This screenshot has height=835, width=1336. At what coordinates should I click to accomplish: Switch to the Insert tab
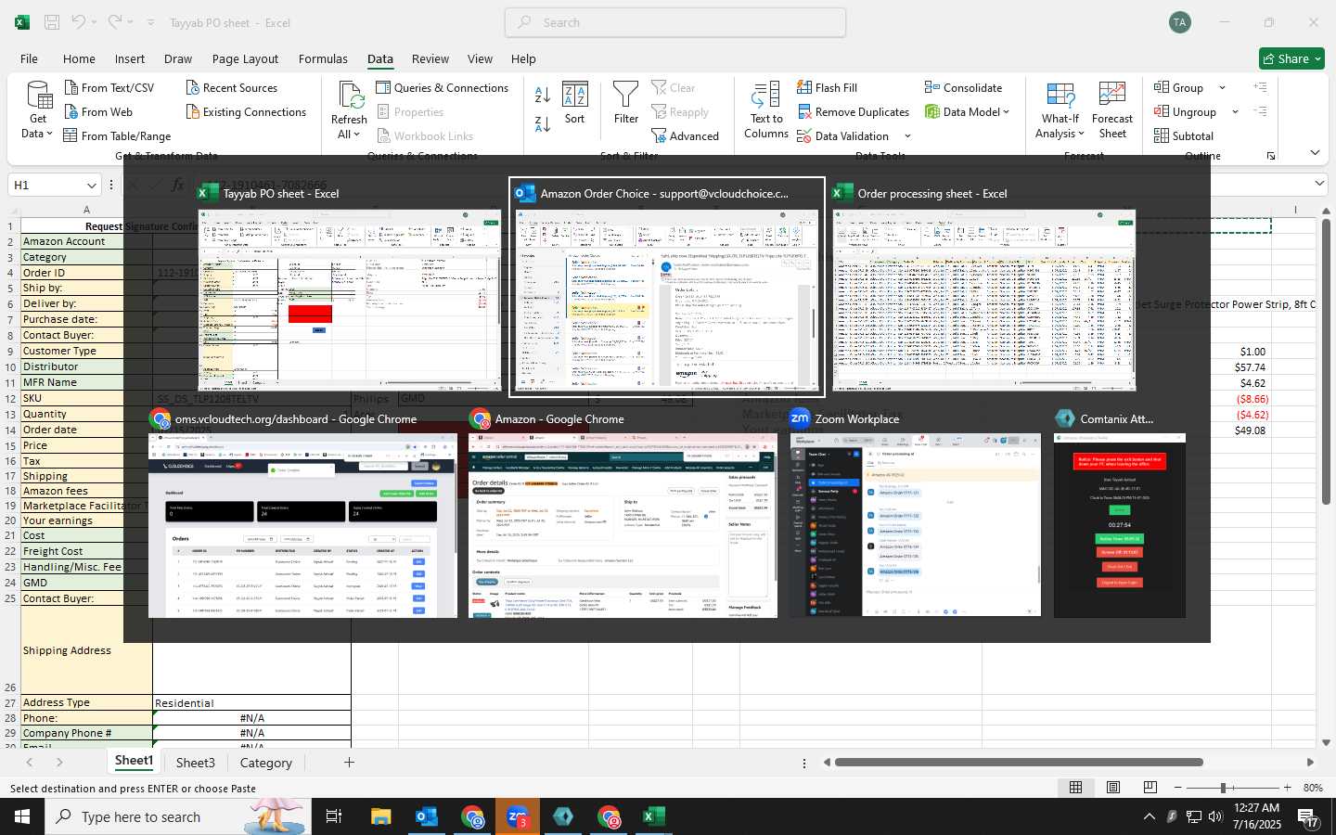[x=130, y=58]
